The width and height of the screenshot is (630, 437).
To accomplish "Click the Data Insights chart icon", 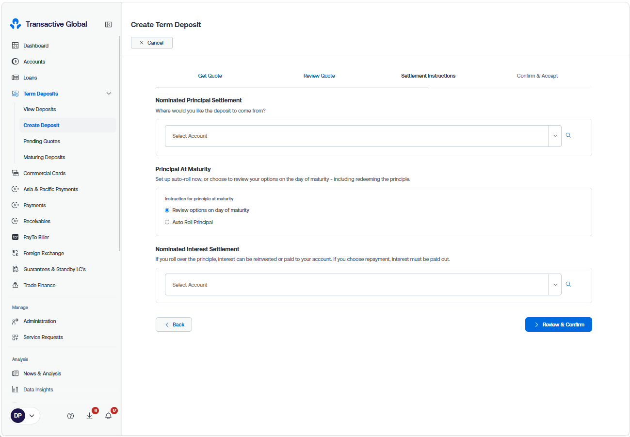I will pos(15,389).
